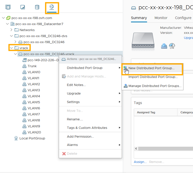Switch to the Summary tab
Screen dimensions: 193x173
(139, 18)
